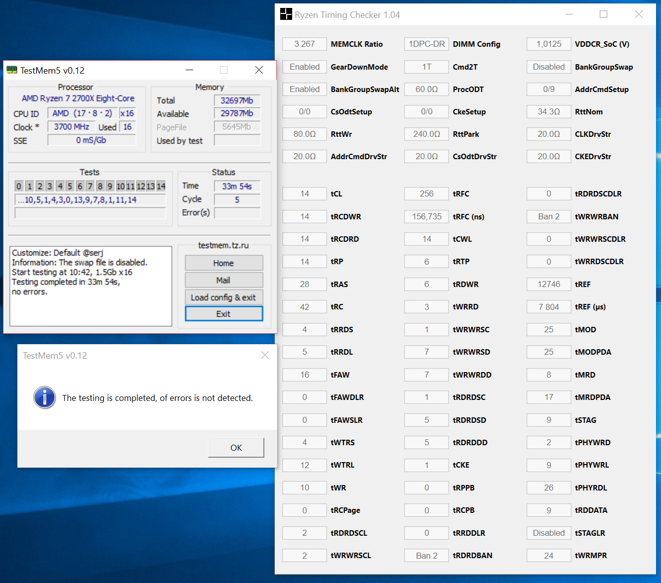Click the SSE 0 mS/Gb field
Image resolution: width=661 pixels, height=583 pixels.
click(x=92, y=140)
